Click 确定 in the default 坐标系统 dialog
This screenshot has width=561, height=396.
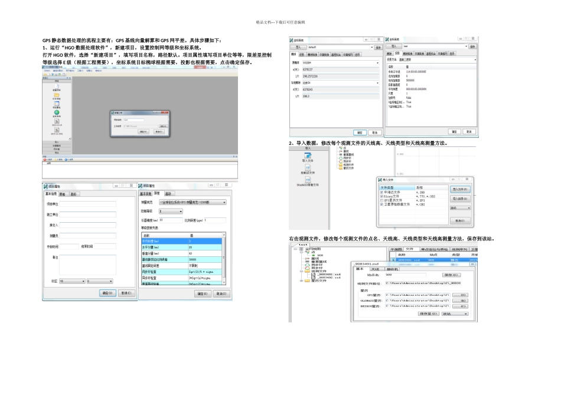[x=360, y=133]
